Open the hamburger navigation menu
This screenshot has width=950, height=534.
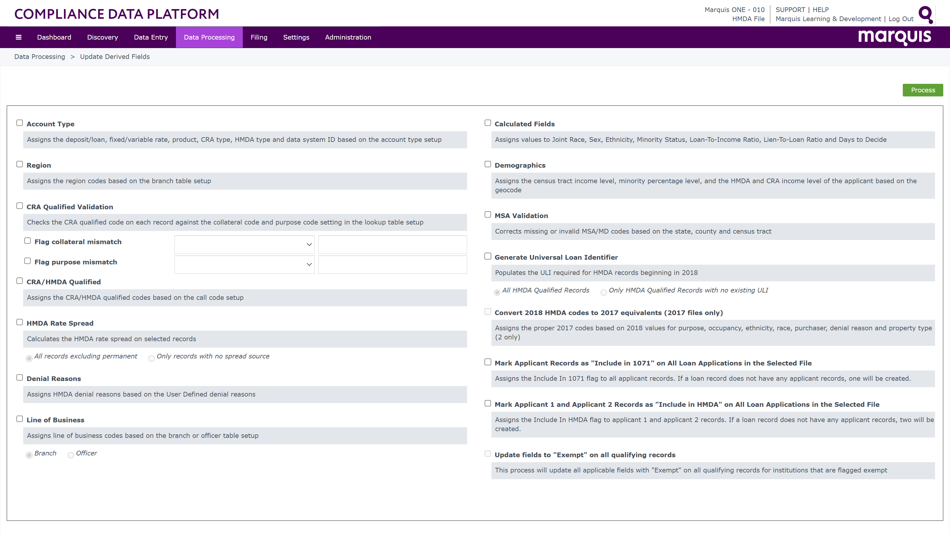point(18,37)
